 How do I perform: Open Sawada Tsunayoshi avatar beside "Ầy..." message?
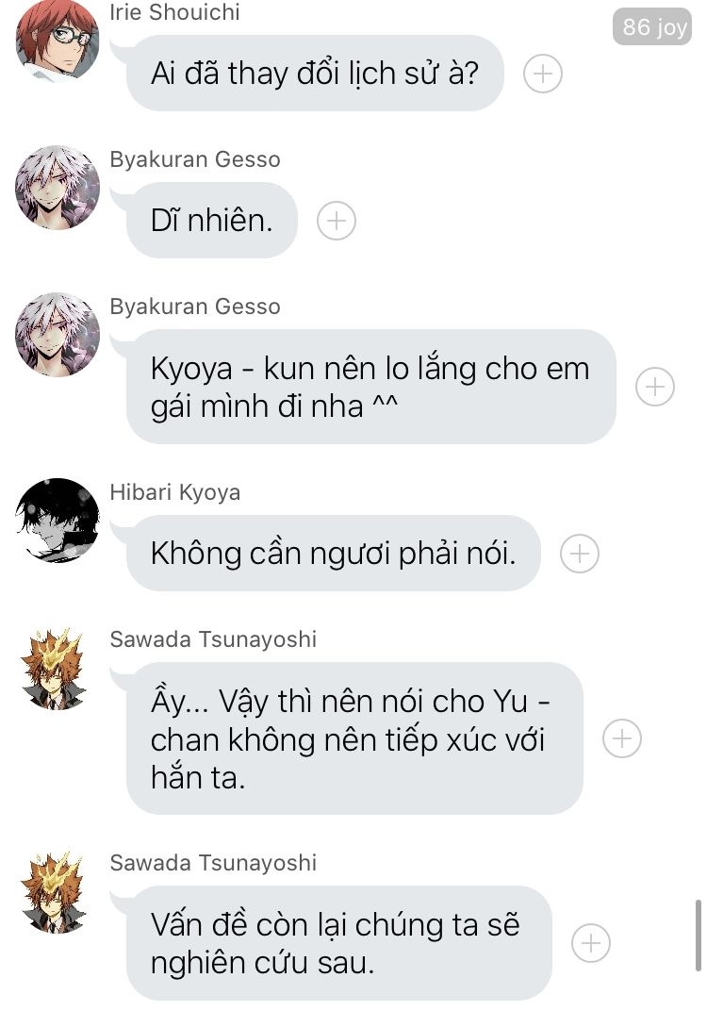[x=54, y=669]
